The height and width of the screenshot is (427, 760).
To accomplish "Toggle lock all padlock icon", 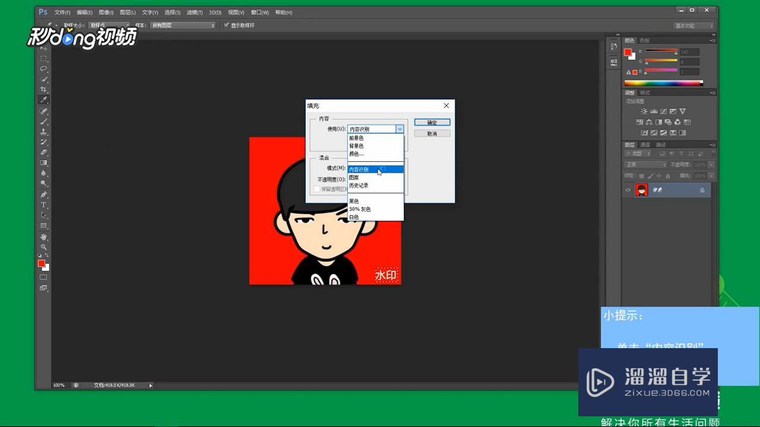I will click(x=668, y=176).
